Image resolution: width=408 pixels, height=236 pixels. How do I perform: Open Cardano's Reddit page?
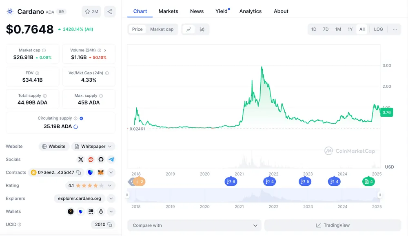tap(91, 159)
